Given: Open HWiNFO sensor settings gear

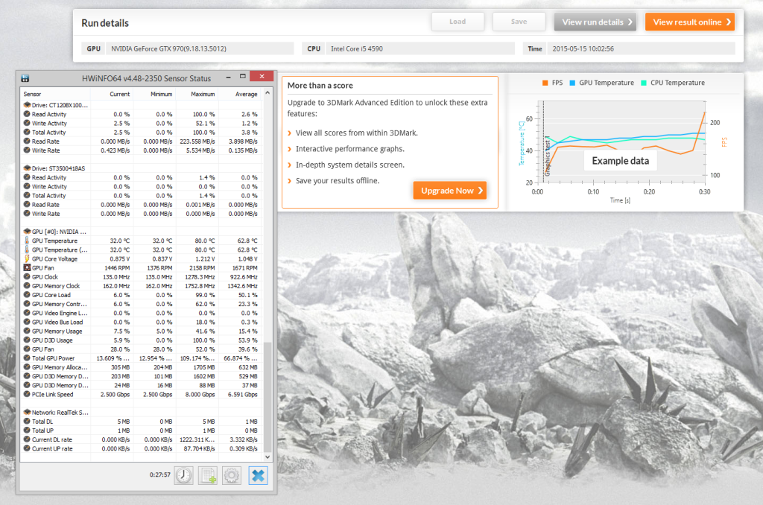Looking at the screenshot, I should point(232,474).
